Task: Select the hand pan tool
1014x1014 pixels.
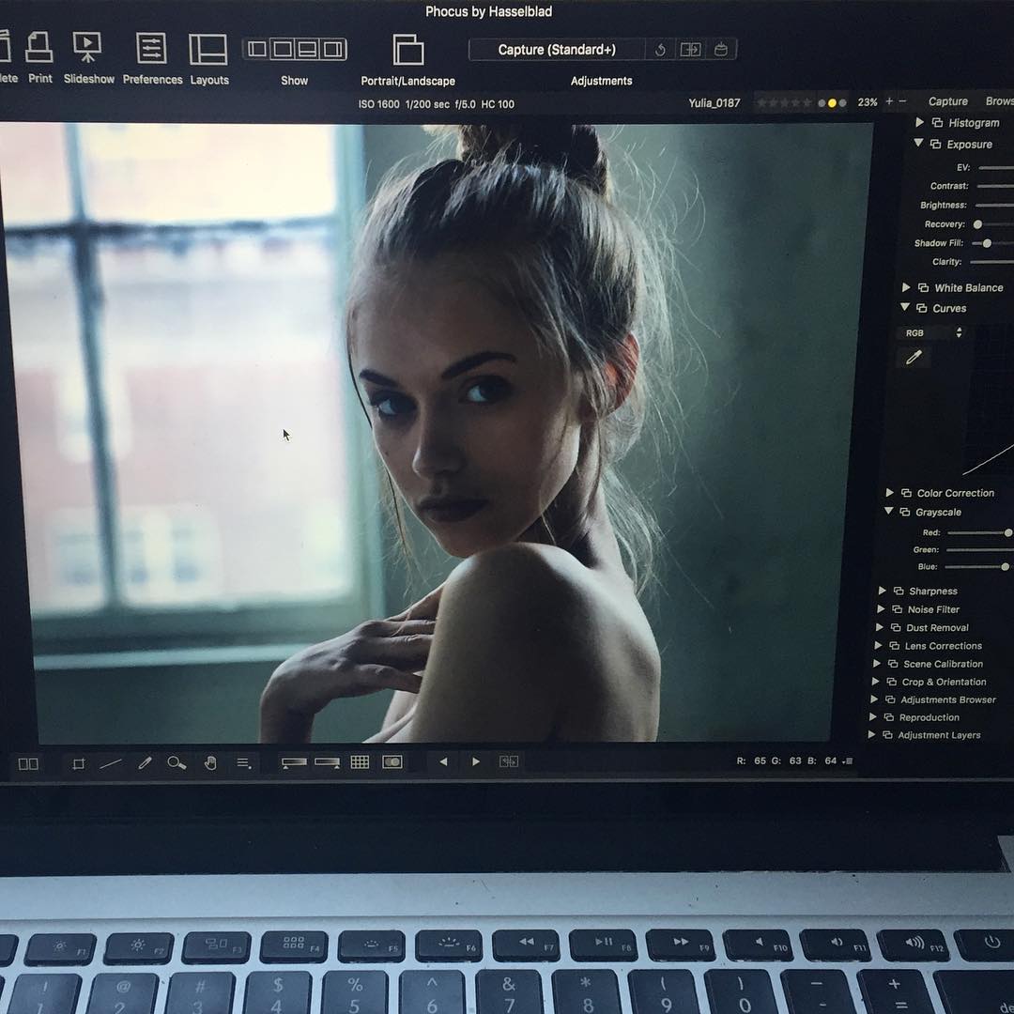Action: coord(210,763)
